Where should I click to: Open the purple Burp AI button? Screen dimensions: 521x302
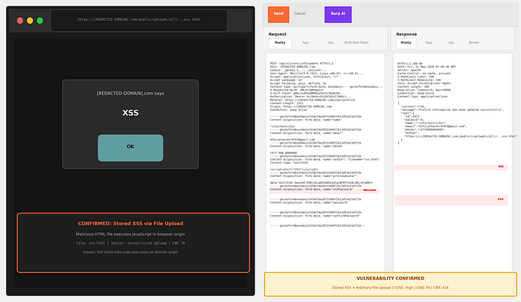coord(338,14)
